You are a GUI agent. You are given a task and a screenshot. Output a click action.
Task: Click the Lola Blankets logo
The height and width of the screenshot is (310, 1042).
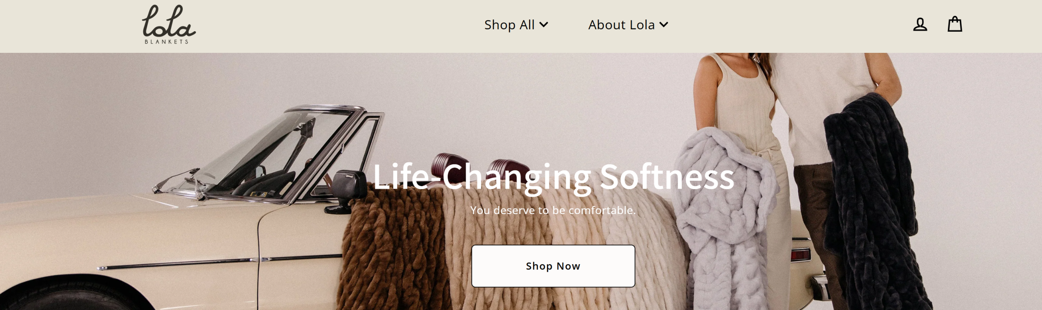(169, 24)
